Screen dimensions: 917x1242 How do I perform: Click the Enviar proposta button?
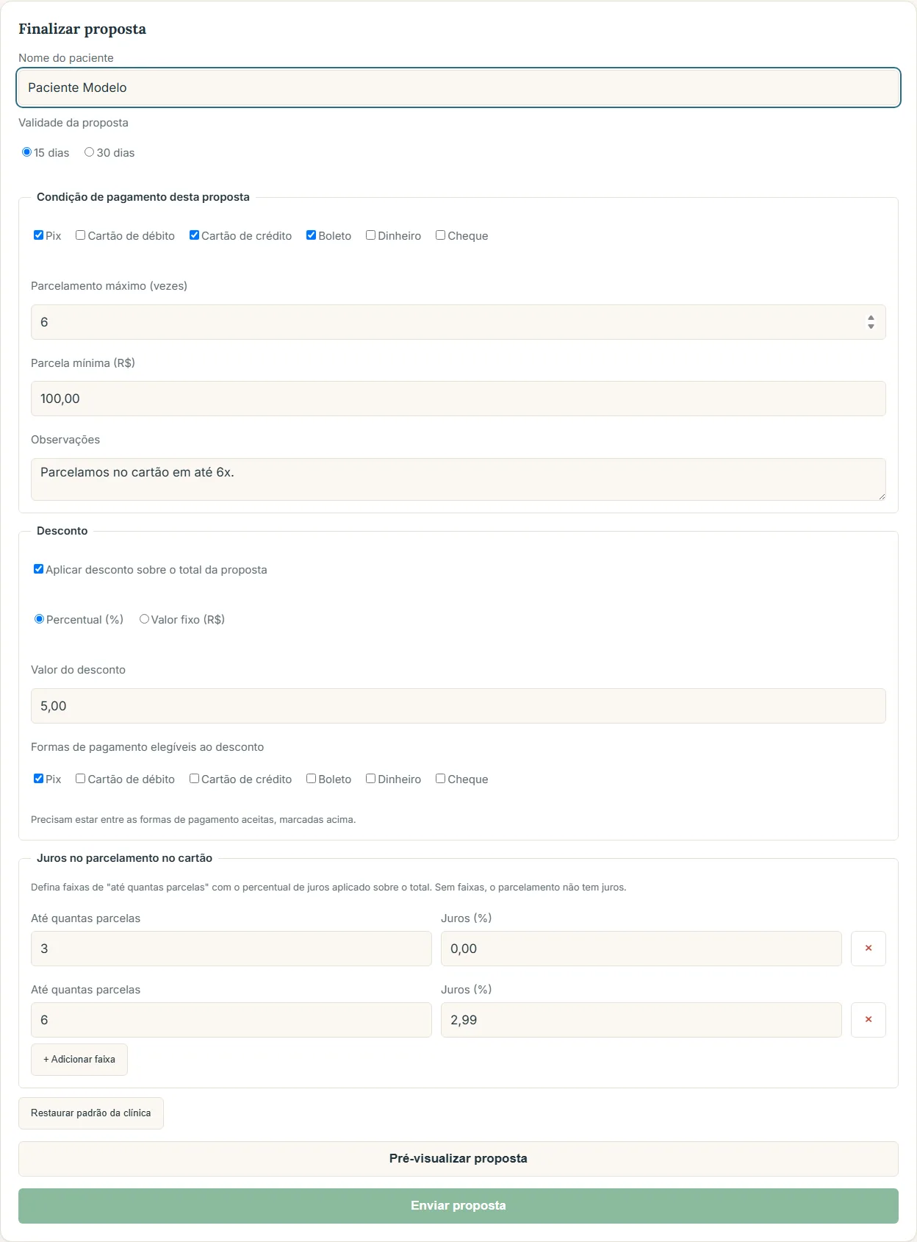point(459,1206)
